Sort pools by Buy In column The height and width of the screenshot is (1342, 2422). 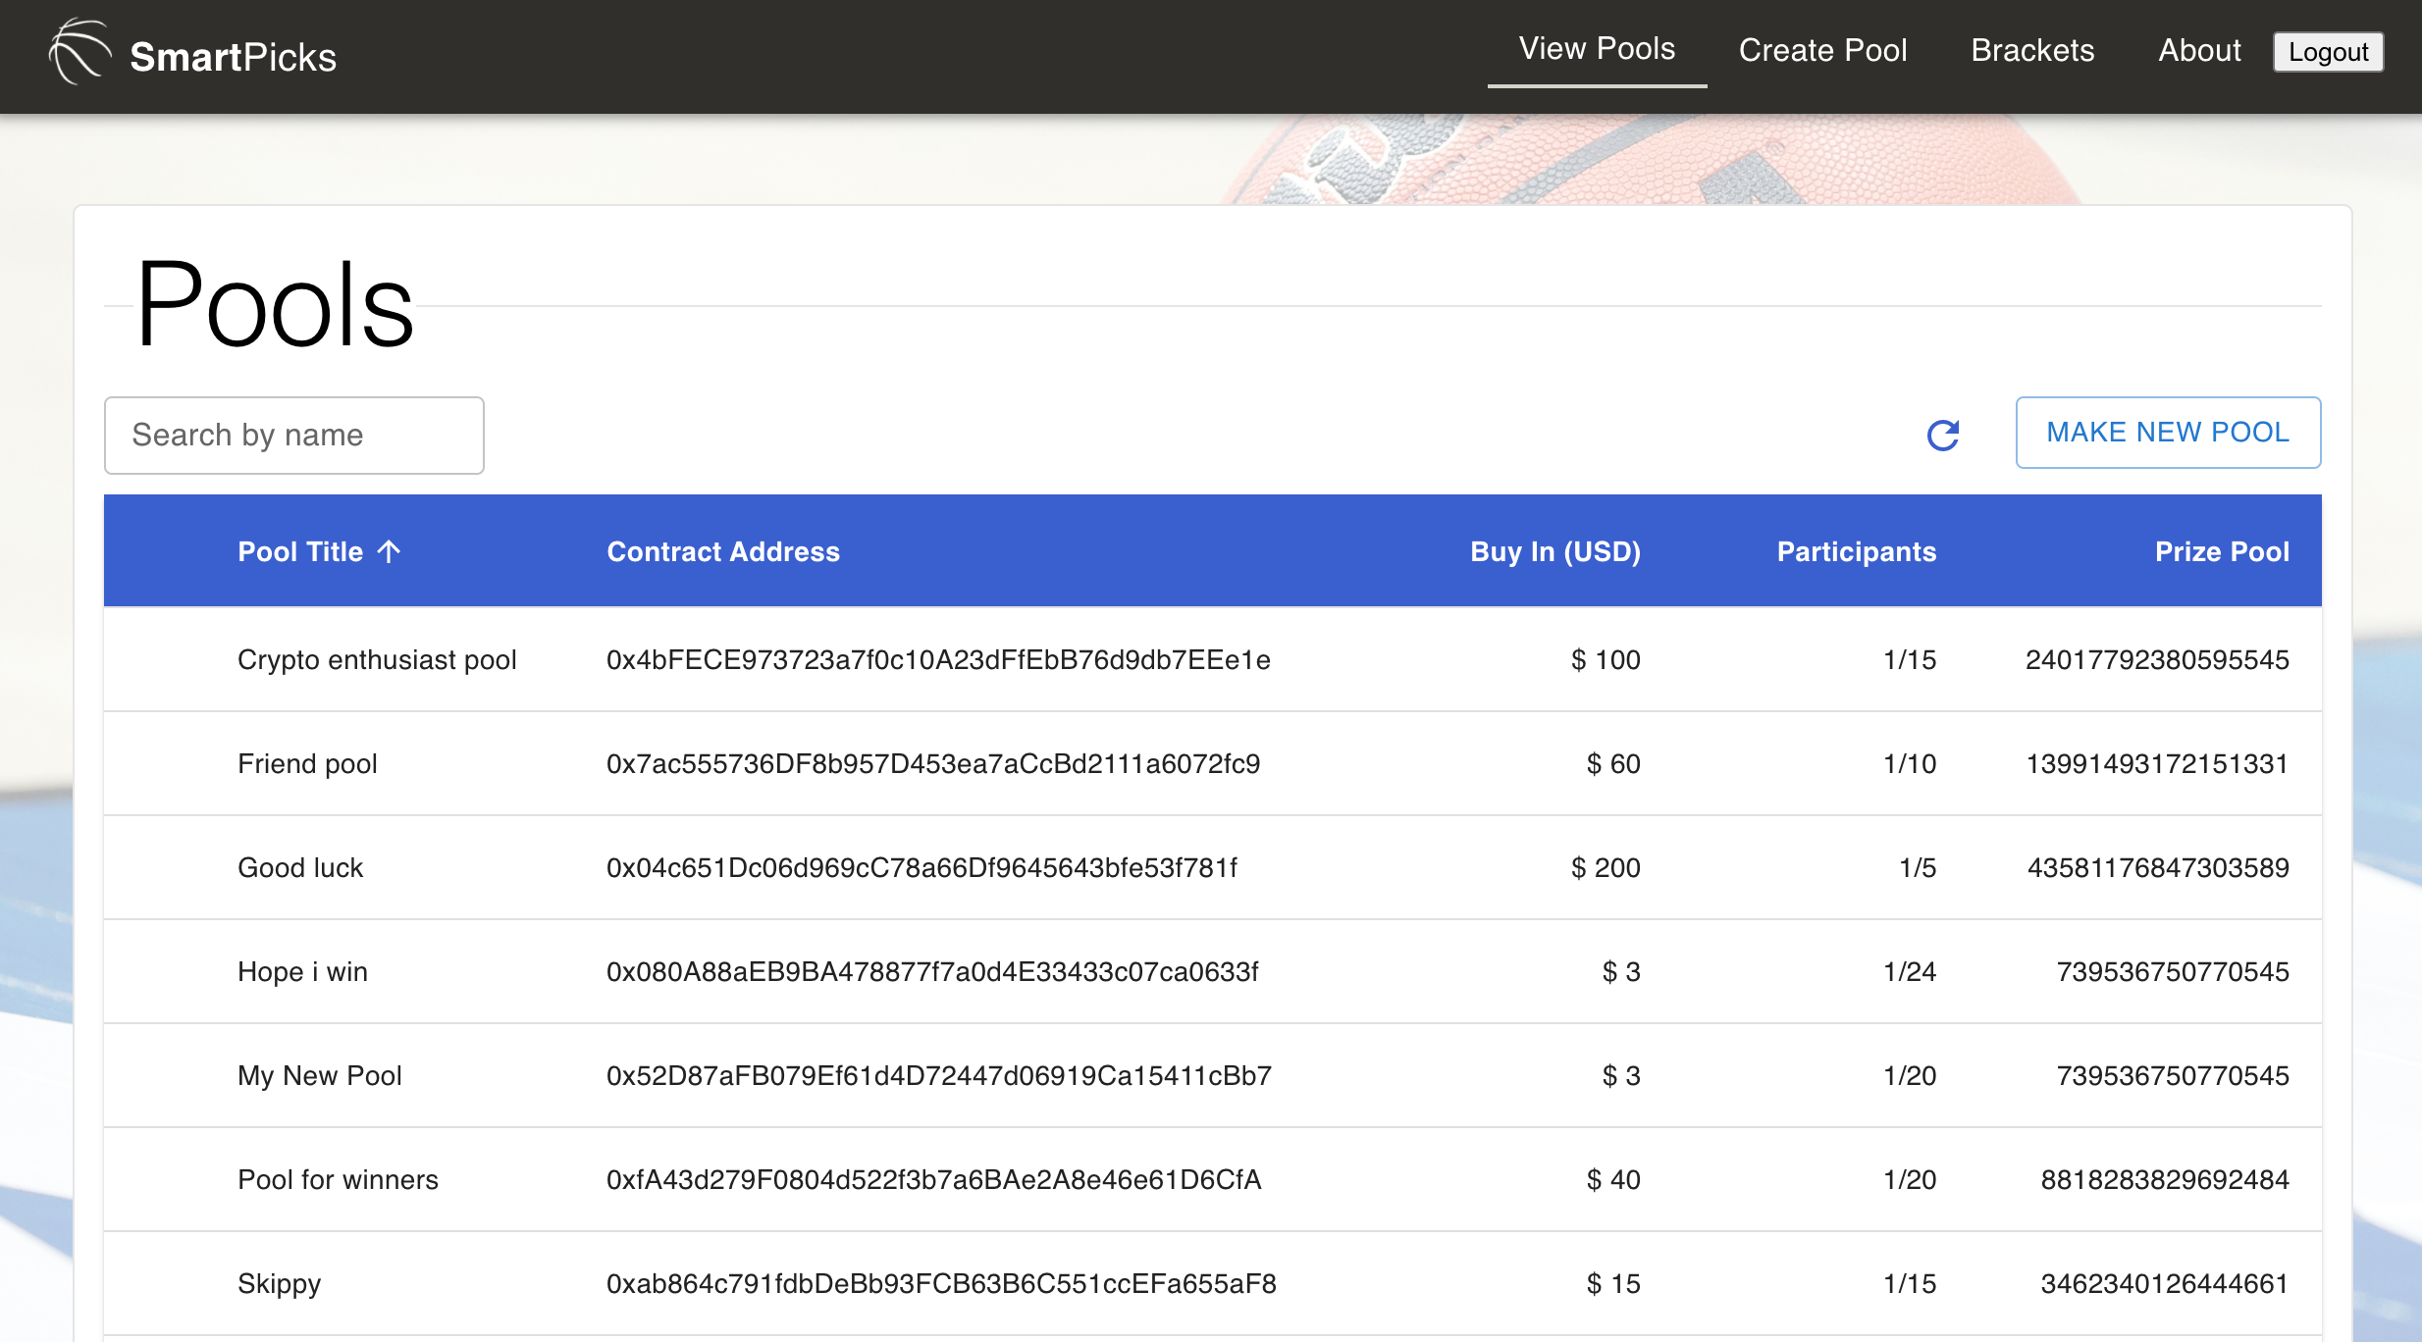coord(1553,551)
